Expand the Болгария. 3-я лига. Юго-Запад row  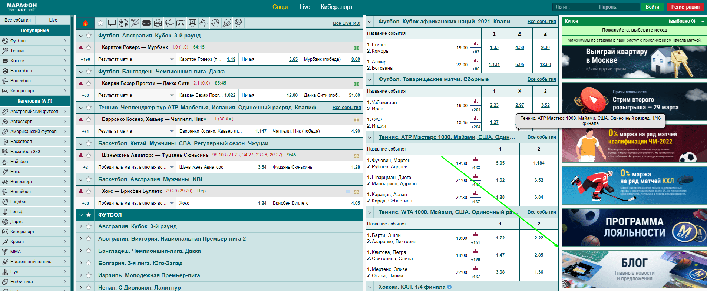[x=81, y=263]
